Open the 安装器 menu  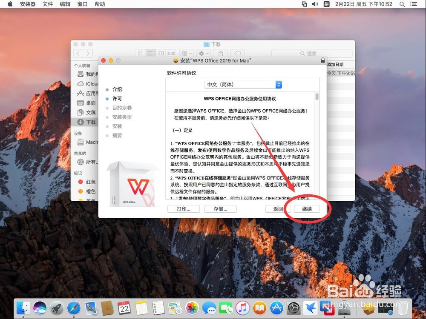28,4
